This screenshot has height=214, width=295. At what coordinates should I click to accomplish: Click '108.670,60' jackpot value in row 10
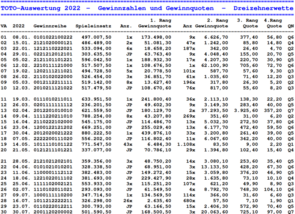click(x=156, y=88)
